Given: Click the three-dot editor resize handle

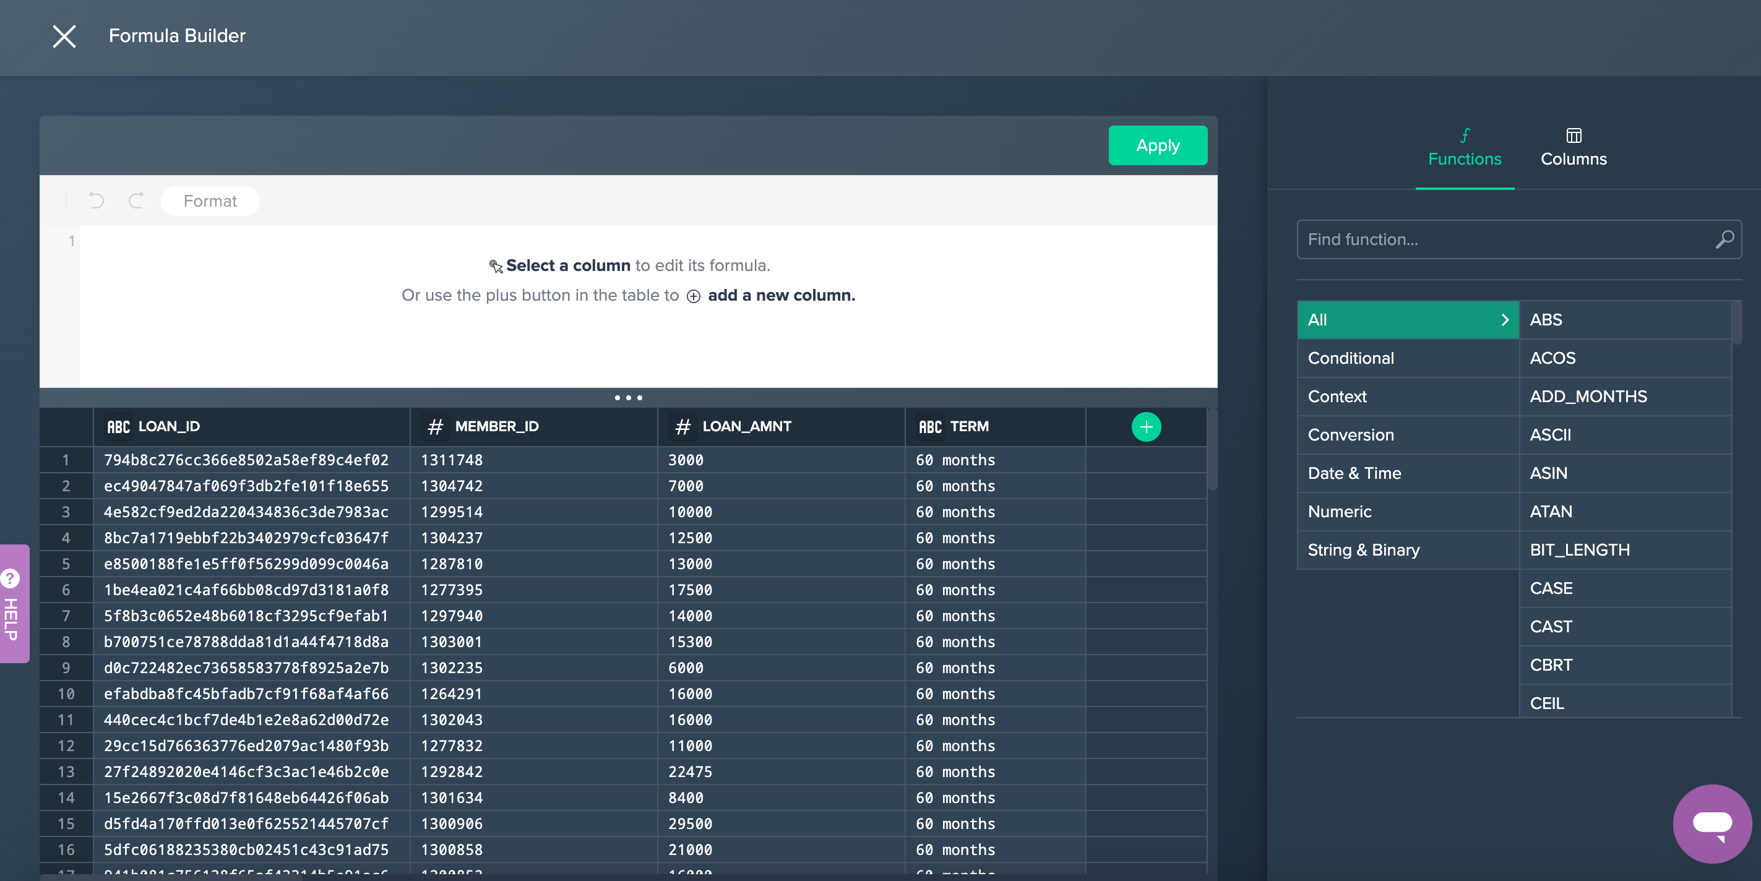Looking at the screenshot, I should click(x=628, y=397).
